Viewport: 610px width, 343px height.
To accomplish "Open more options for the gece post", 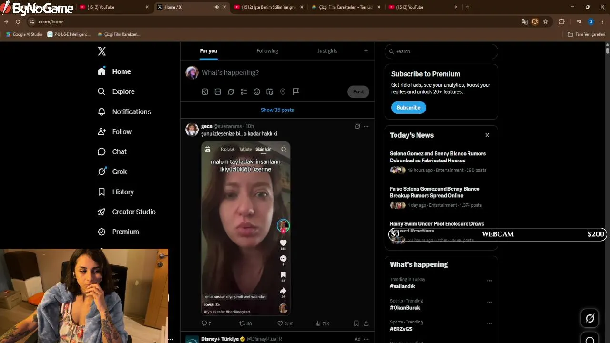I will (366, 126).
